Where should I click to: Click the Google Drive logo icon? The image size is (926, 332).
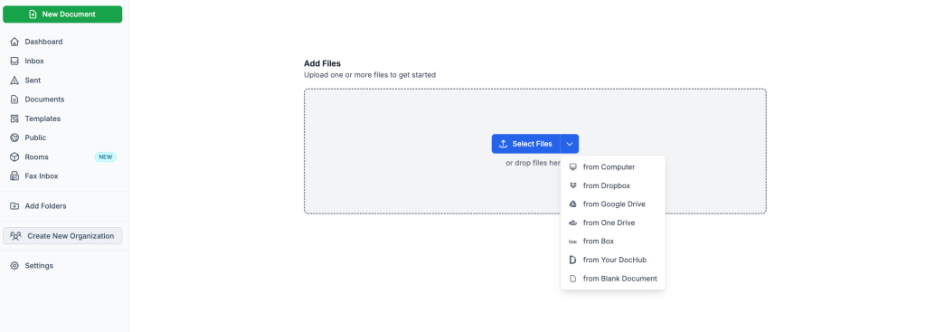click(x=572, y=204)
